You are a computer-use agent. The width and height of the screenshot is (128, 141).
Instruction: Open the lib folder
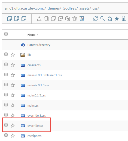pyautogui.click(x=29, y=55)
